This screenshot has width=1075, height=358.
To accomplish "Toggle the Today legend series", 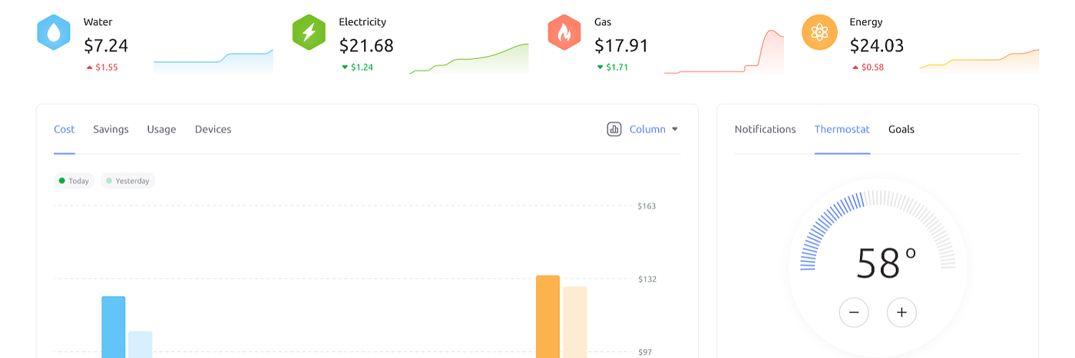I will 74,181.
